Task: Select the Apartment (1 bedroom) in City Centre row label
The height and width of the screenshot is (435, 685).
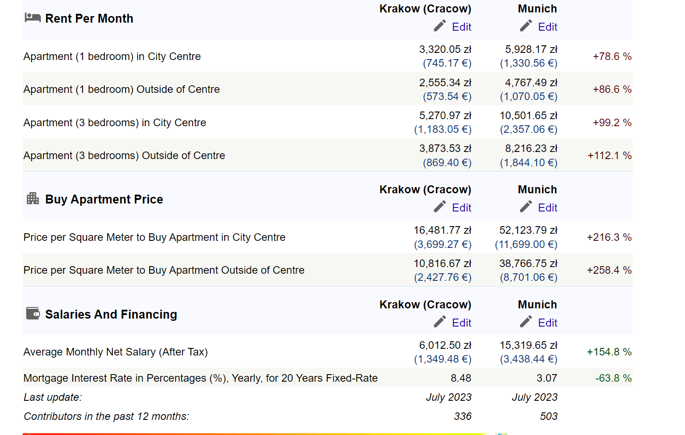Action: tap(112, 56)
